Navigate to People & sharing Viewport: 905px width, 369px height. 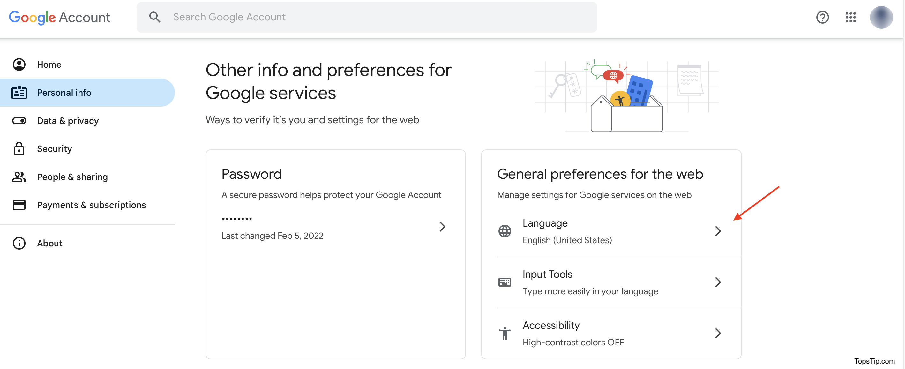pyautogui.click(x=72, y=177)
